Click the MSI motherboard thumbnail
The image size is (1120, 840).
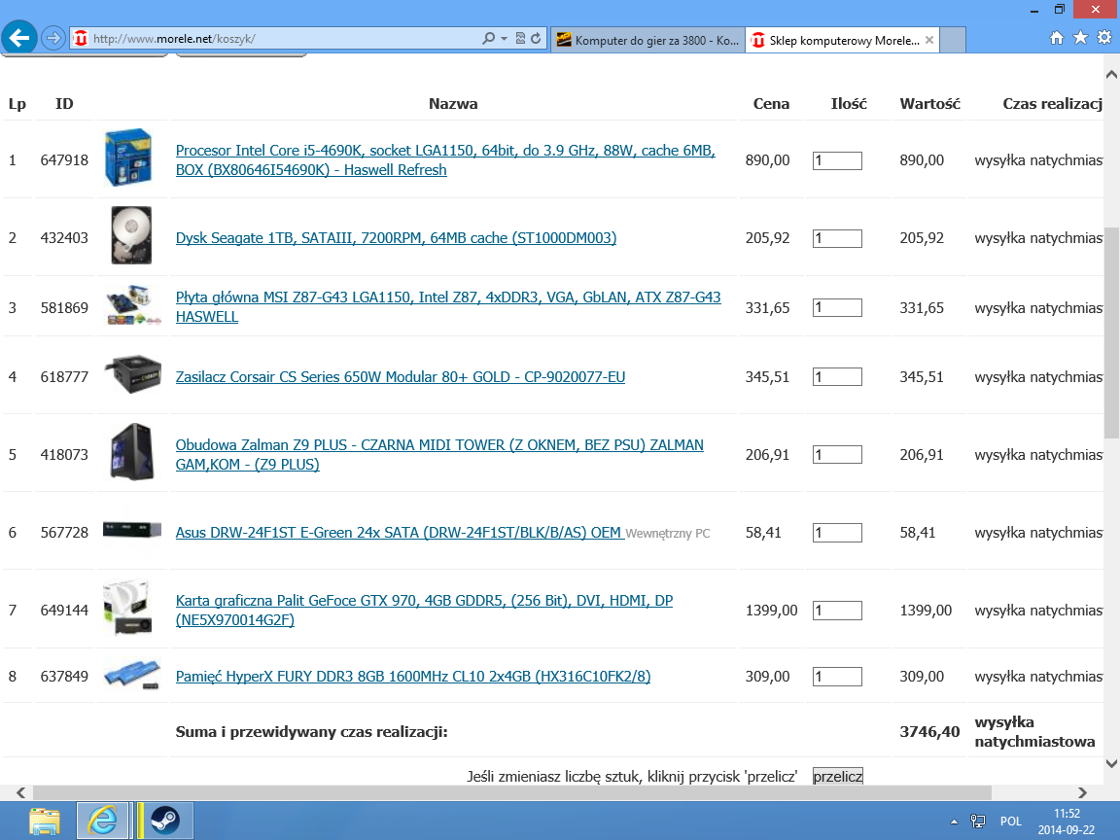coord(132,305)
